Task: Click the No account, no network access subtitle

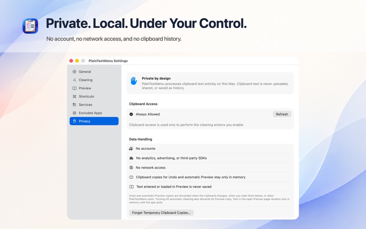Action: tap(113, 39)
